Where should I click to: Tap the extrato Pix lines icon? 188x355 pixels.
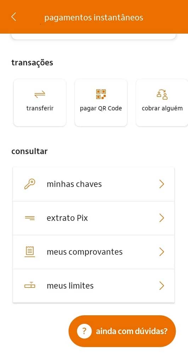click(30, 218)
